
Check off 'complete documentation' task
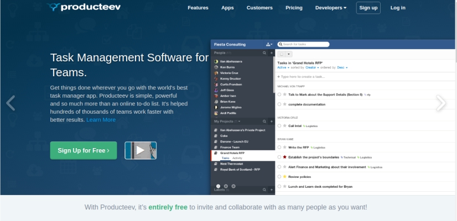click(279, 104)
